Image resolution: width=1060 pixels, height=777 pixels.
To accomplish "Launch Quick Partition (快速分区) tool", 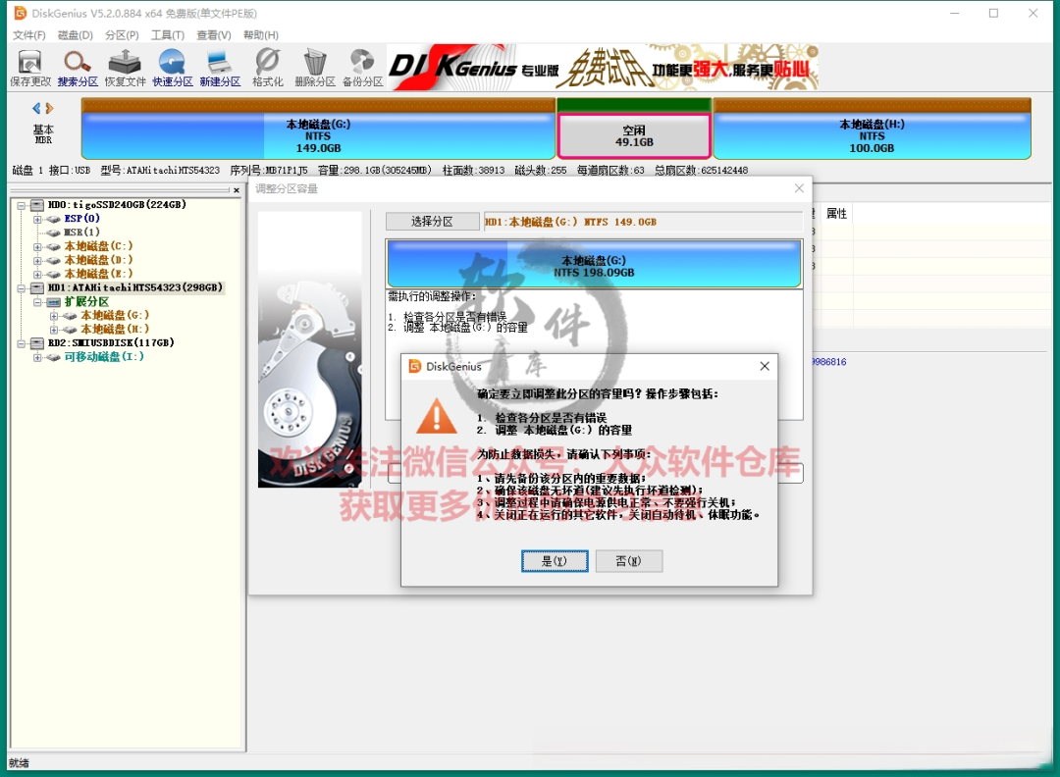I will (173, 69).
